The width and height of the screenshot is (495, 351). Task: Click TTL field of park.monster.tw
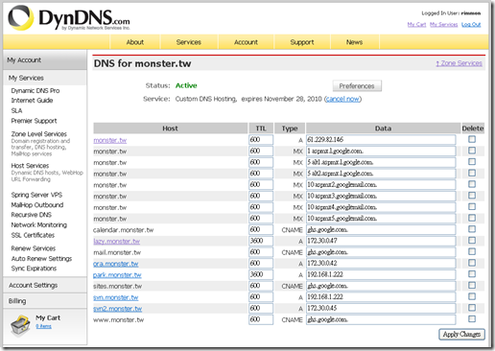(x=261, y=274)
